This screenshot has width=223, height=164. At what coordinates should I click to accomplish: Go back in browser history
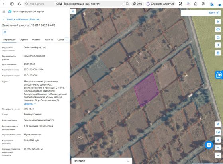click(4, 4)
